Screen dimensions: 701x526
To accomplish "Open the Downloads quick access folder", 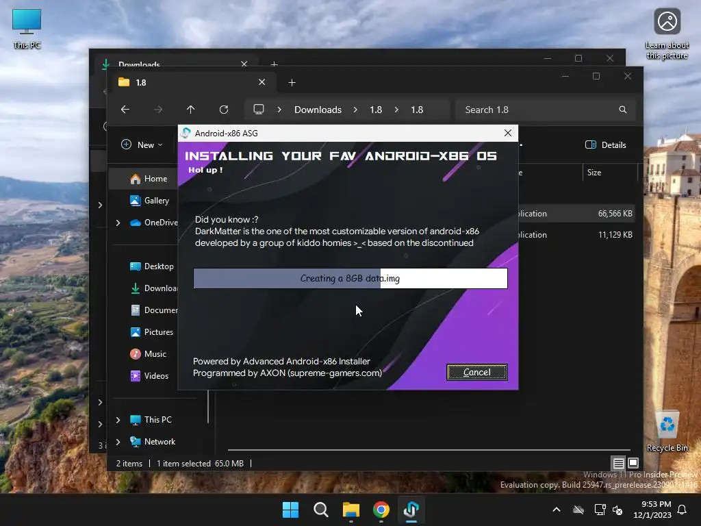I will coord(154,288).
